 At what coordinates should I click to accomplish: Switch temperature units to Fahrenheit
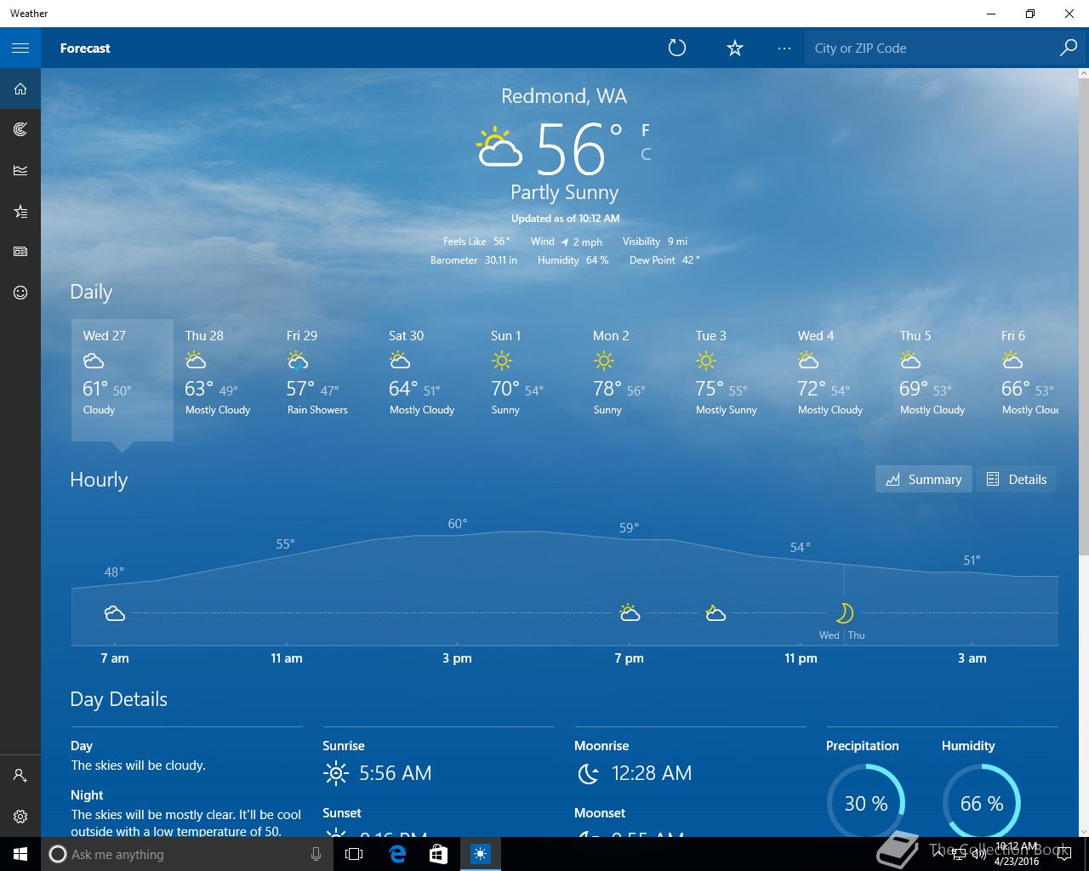646,130
